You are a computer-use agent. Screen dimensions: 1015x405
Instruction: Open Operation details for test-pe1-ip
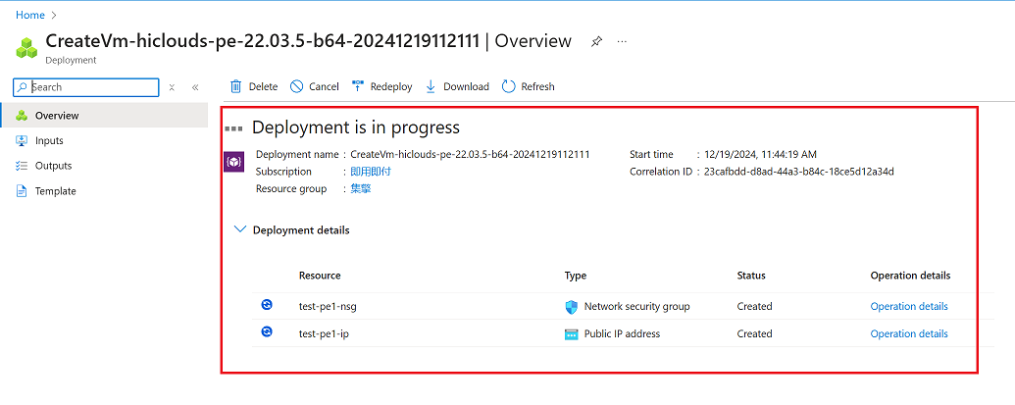click(909, 333)
